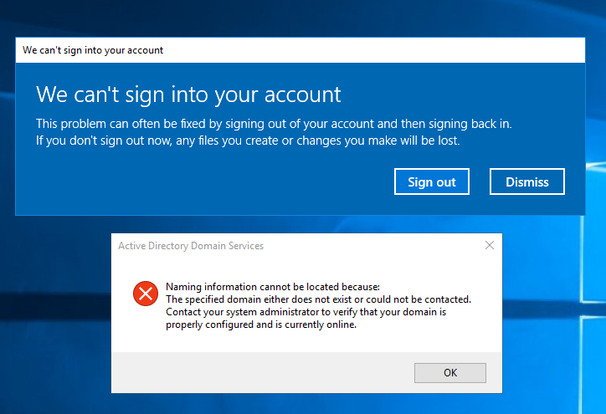Click the "If you don't sign out now" line
Viewport: 606px width, 414px height.
[248, 141]
